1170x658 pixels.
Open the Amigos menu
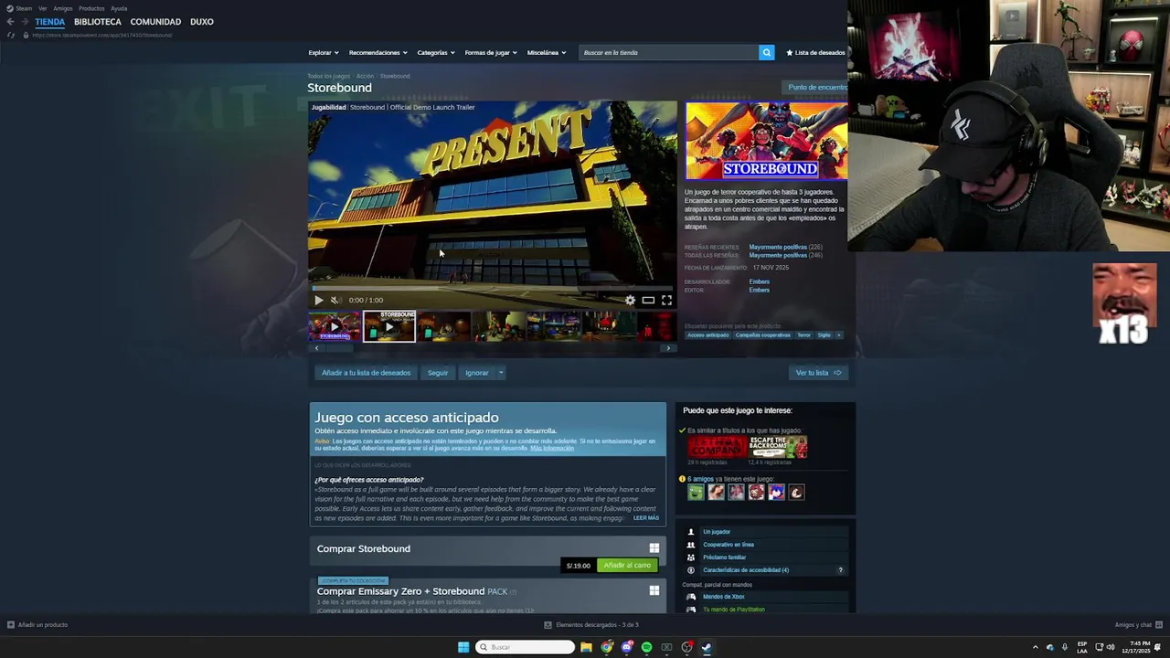pyautogui.click(x=63, y=8)
